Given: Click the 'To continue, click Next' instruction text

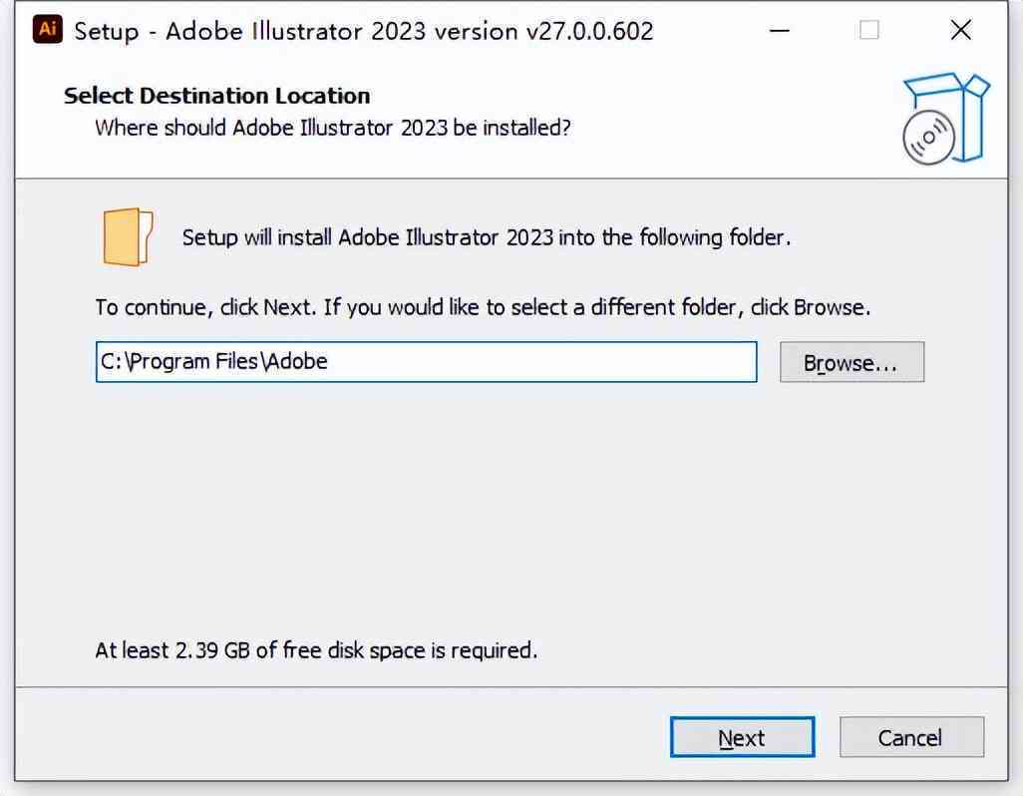Looking at the screenshot, I should tap(483, 307).
